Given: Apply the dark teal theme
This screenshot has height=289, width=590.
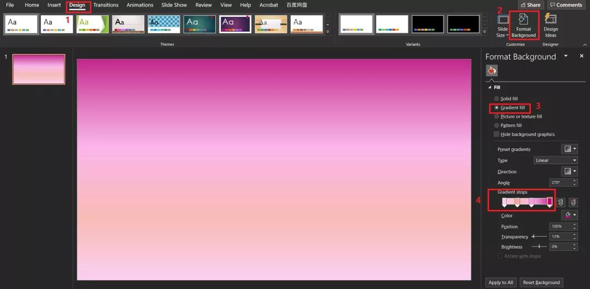Looking at the screenshot, I should click(200, 25).
